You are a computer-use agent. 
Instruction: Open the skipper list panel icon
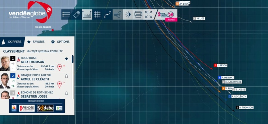(66, 14)
